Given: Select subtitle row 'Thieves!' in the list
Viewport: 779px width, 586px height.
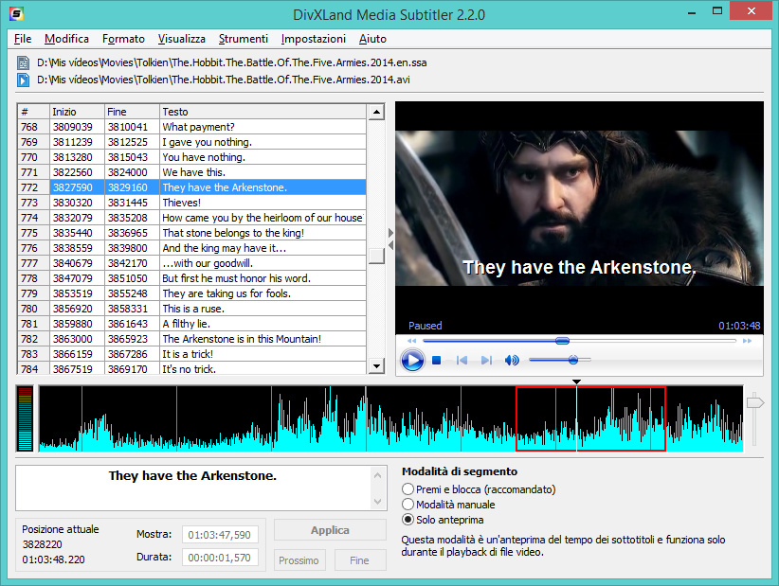Looking at the screenshot, I should pyautogui.click(x=181, y=203).
